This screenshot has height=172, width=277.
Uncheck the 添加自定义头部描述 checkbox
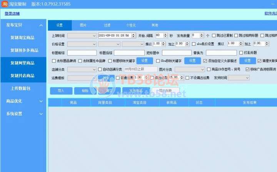coord(205,61)
